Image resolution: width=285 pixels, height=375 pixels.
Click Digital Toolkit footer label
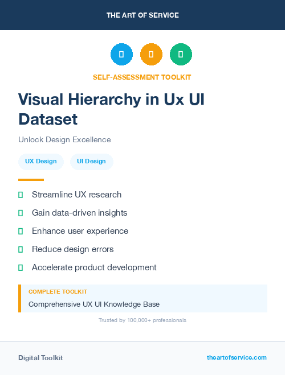(40, 358)
